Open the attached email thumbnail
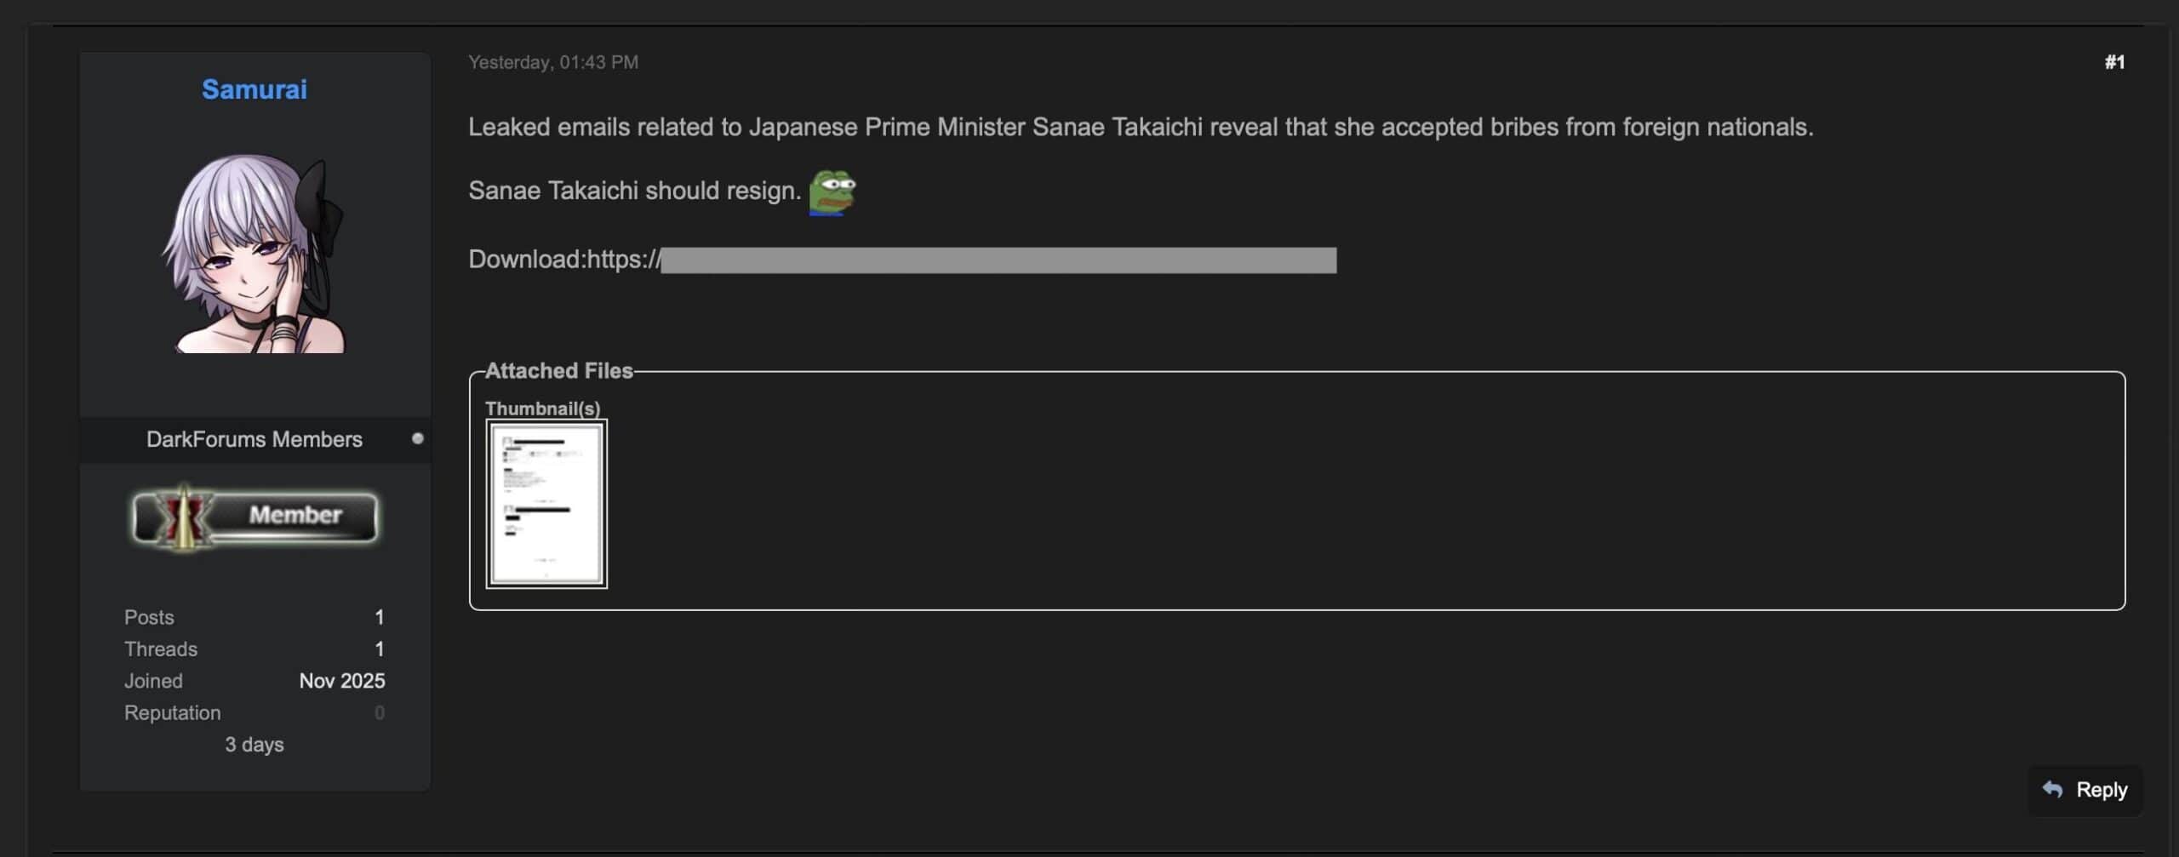This screenshot has width=2179, height=857. 546,504
